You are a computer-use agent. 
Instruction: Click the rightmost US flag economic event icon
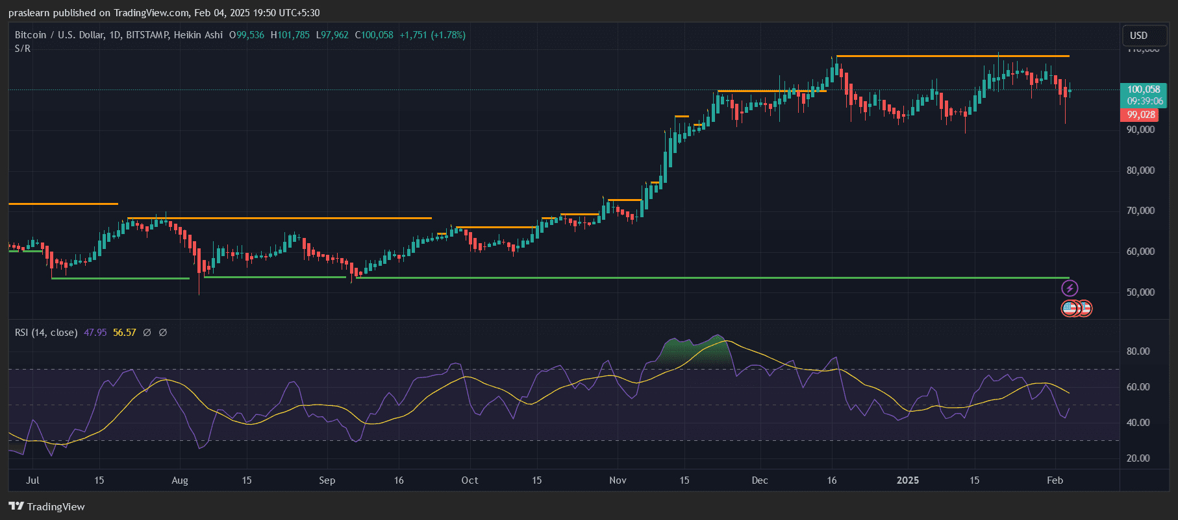click(1085, 309)
